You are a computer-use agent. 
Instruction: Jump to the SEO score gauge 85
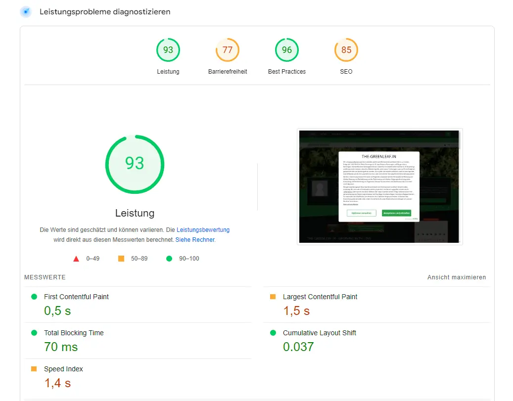coord(346,50)
